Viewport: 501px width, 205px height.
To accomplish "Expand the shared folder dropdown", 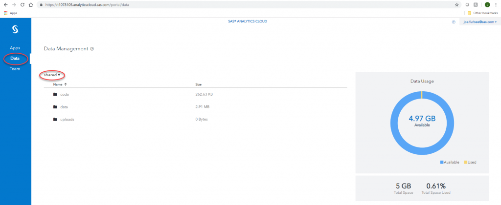I will coord(52,75).
